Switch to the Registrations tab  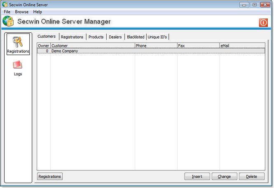[x=72, y=37]
